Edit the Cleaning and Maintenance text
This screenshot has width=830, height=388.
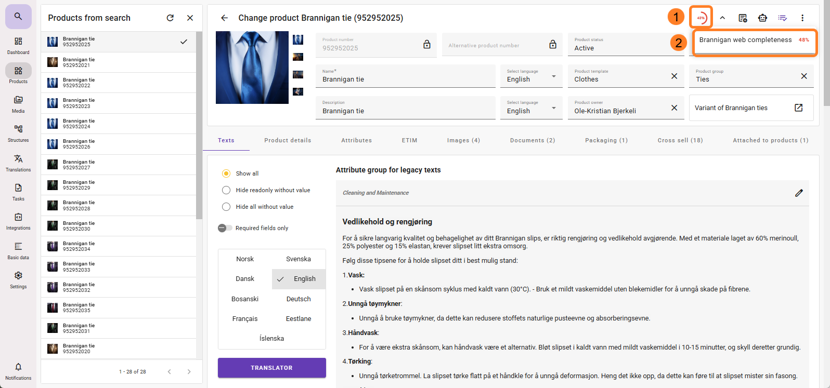[799, 193]
